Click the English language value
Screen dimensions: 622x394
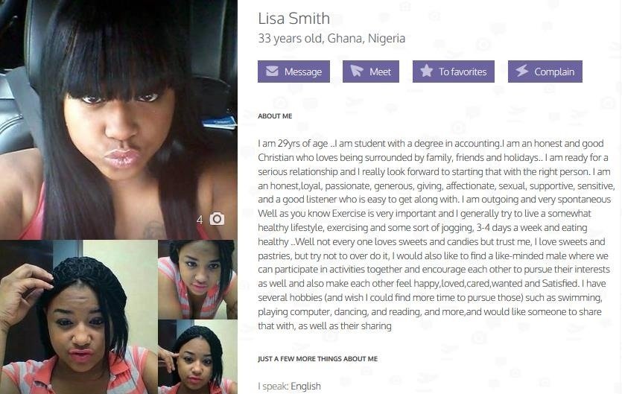305,386
